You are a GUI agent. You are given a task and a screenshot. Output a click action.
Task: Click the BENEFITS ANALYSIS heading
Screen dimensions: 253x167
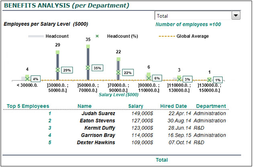tap(67, 5)
